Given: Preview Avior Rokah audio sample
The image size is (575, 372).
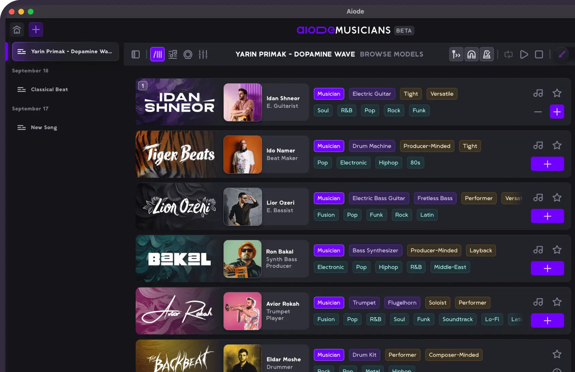Looking at the screenshot, I should (x=538, y=302).
